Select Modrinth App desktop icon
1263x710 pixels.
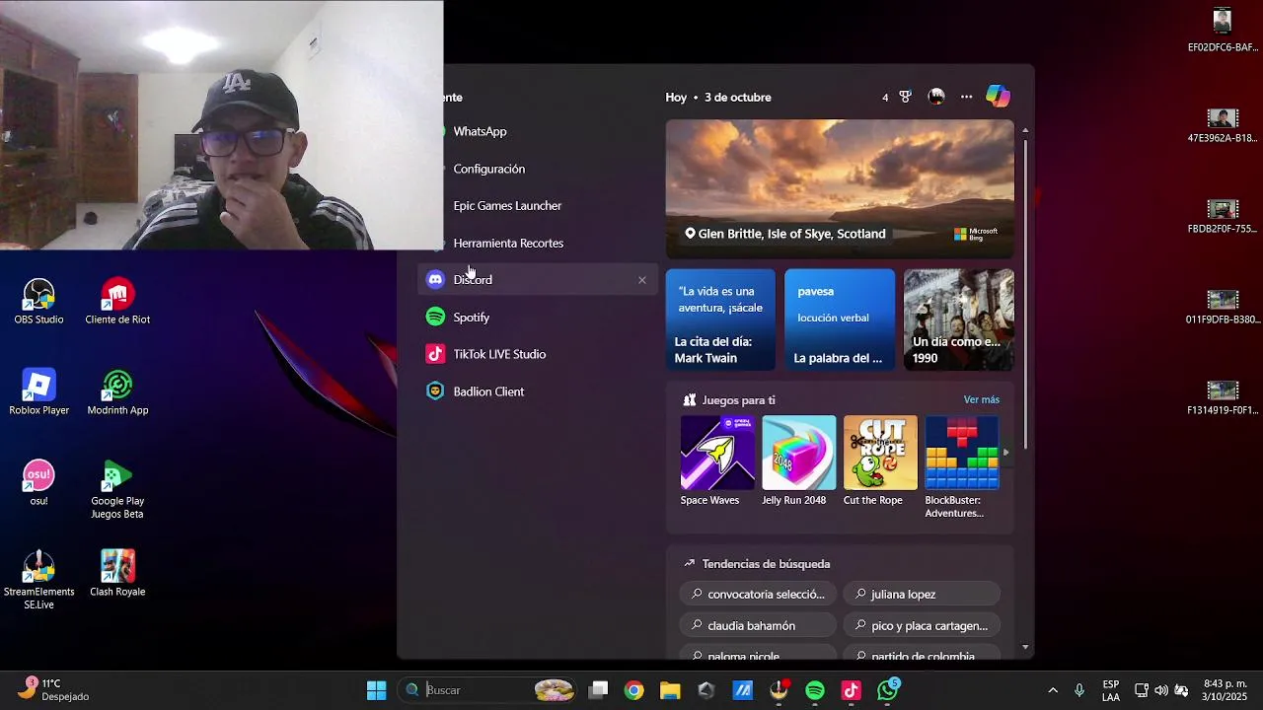117,392
